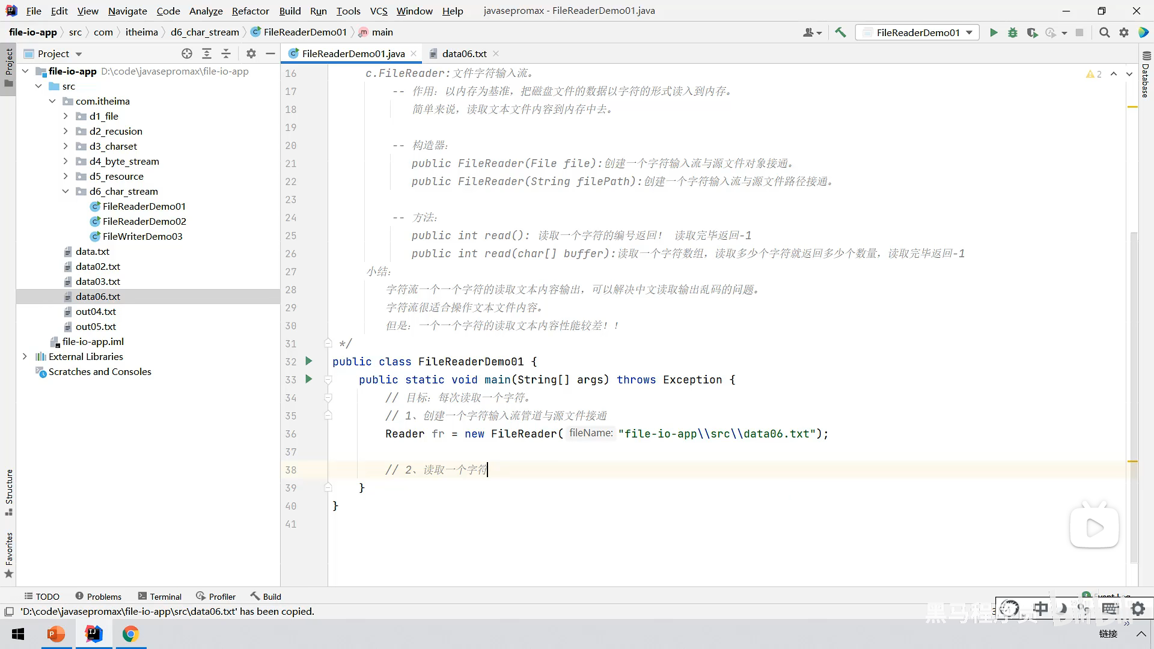Image resolution: width=1154 pixels, height=649 pixels.
Task: Open the Terminal tool window button
Action: pos(160,596)
